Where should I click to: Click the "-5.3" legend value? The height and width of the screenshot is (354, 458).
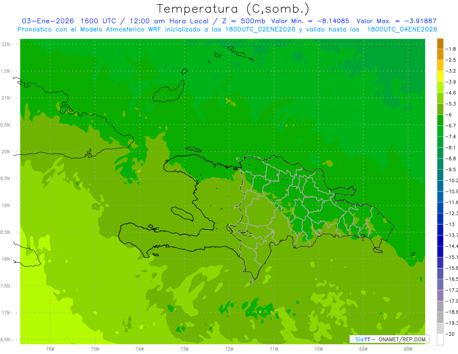pos(451,104)
